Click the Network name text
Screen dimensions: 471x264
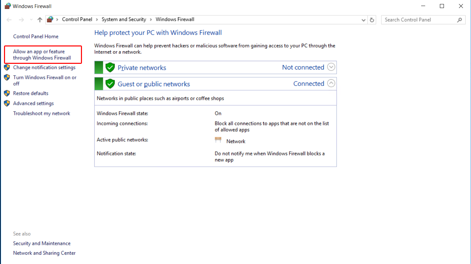click(236, 141)
